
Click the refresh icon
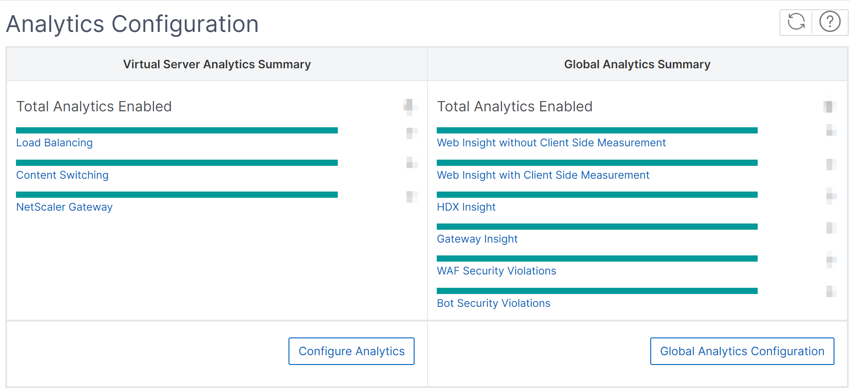click(796, 22)
